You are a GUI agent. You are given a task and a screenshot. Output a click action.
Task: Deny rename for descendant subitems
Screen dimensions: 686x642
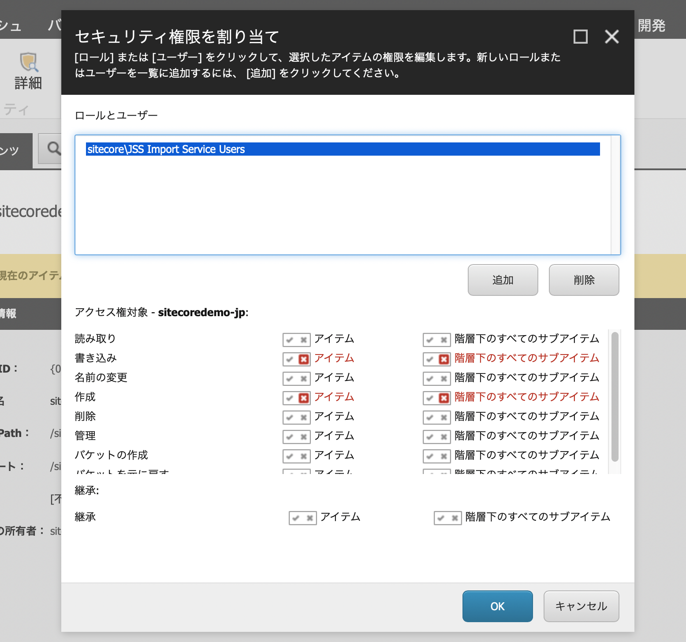tap(444, 379)
